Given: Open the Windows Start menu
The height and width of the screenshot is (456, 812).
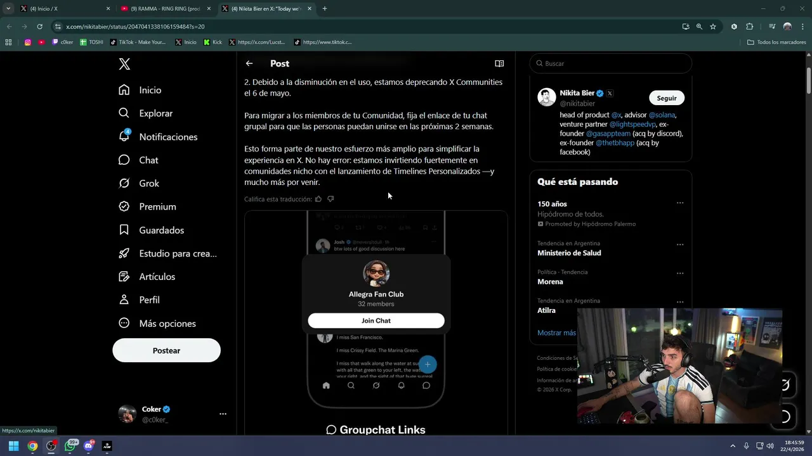Looking at the screenshot, I should tap(13, 446).
